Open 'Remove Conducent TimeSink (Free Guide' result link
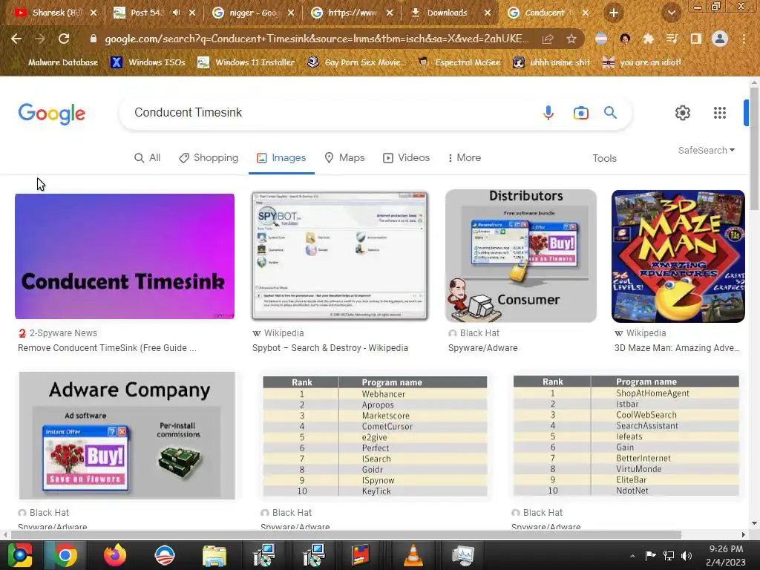 tap(107, 348)
